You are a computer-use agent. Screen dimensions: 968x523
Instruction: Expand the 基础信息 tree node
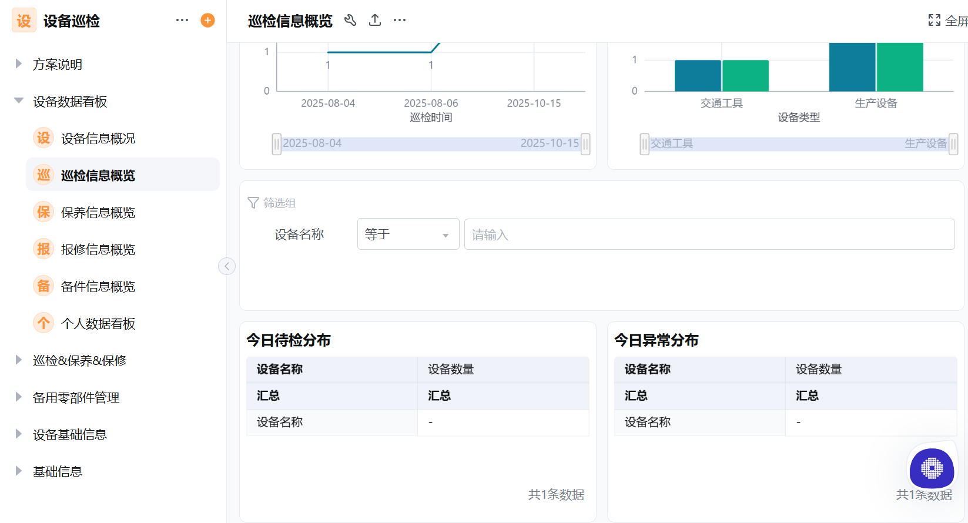(x=18, y=471)
